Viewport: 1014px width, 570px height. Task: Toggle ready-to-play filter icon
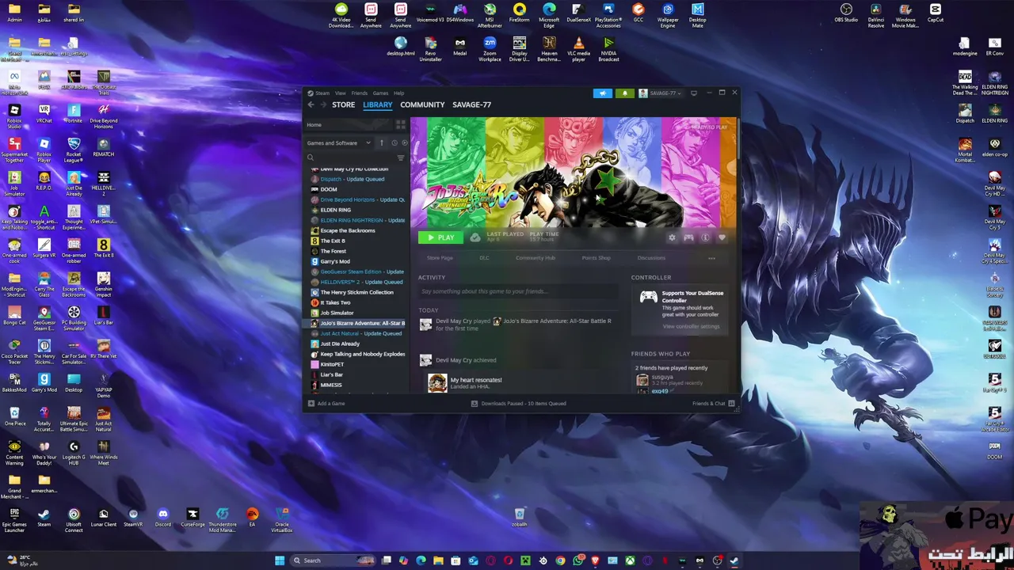pos(404,143)
